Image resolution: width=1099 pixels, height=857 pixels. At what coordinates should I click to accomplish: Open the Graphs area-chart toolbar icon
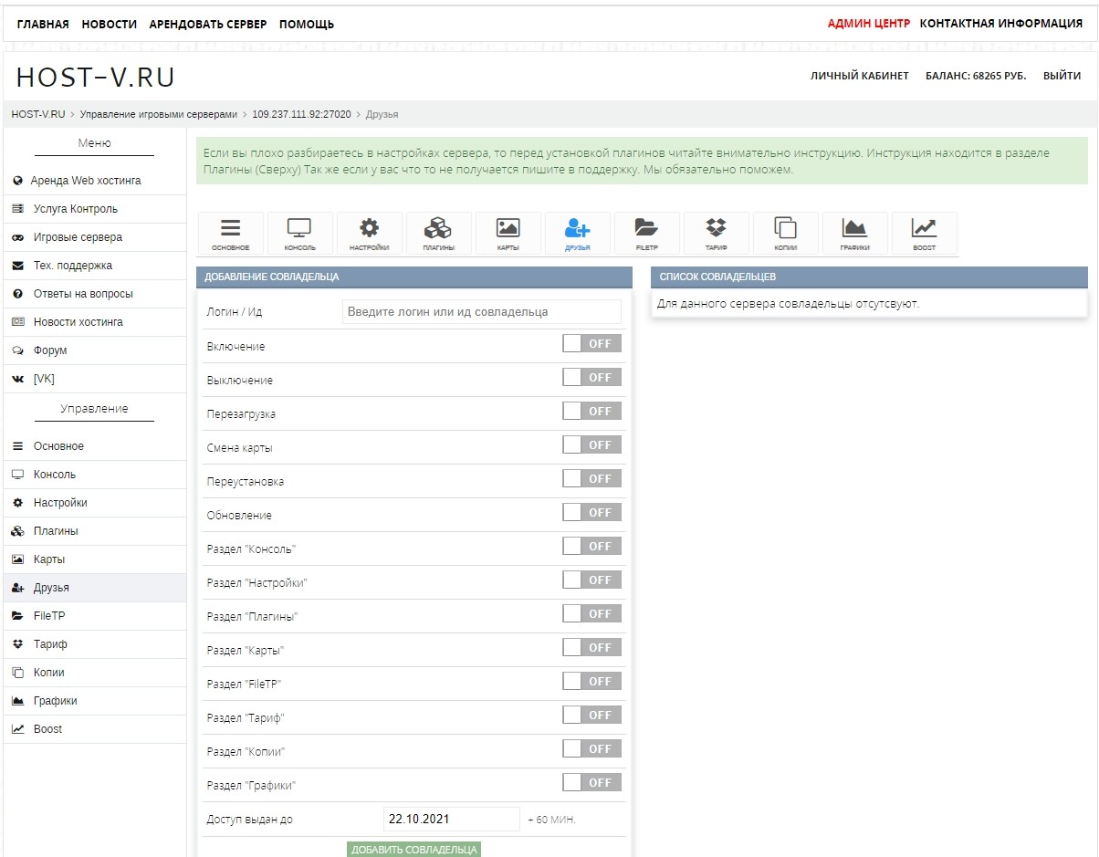(x=854, y=234)
